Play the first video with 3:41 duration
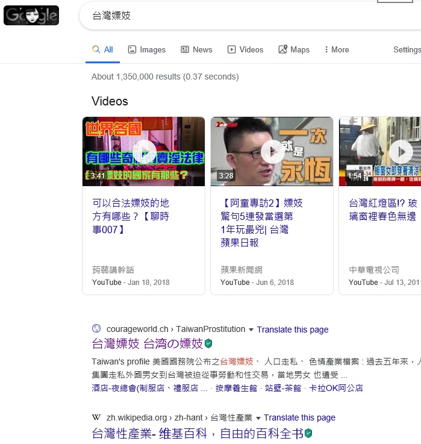 [144, 151]
